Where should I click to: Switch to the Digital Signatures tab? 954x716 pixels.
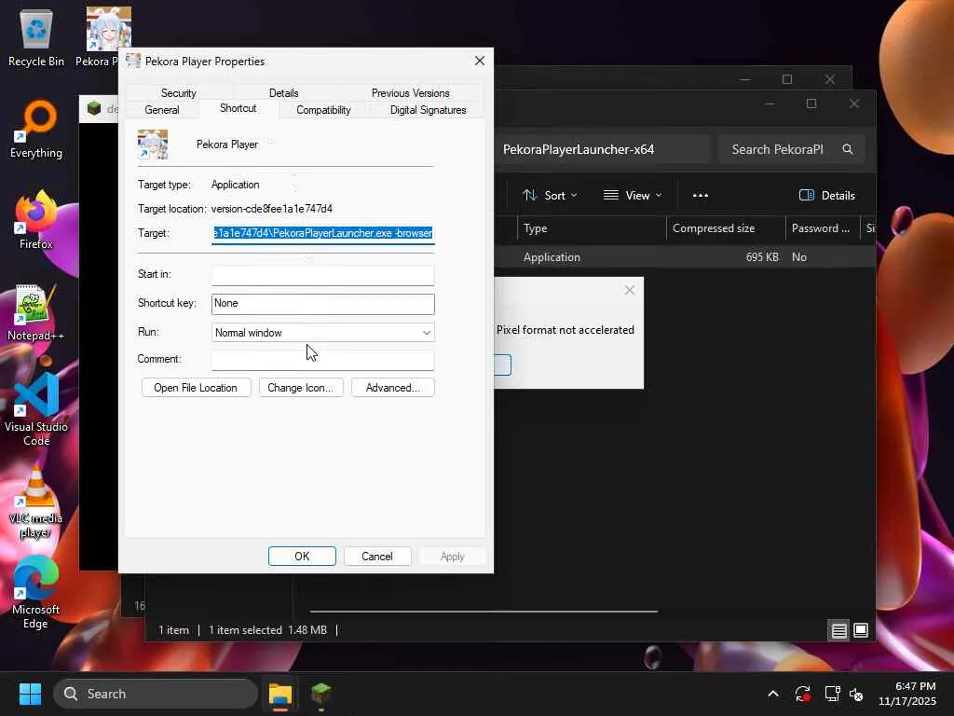[428, 110]
